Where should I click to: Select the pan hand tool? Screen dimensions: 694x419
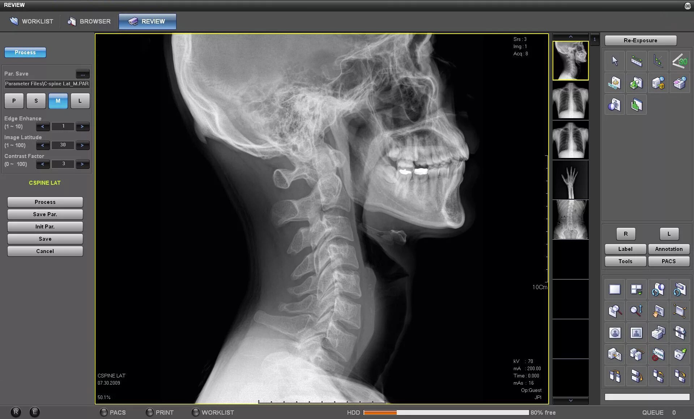658,311
